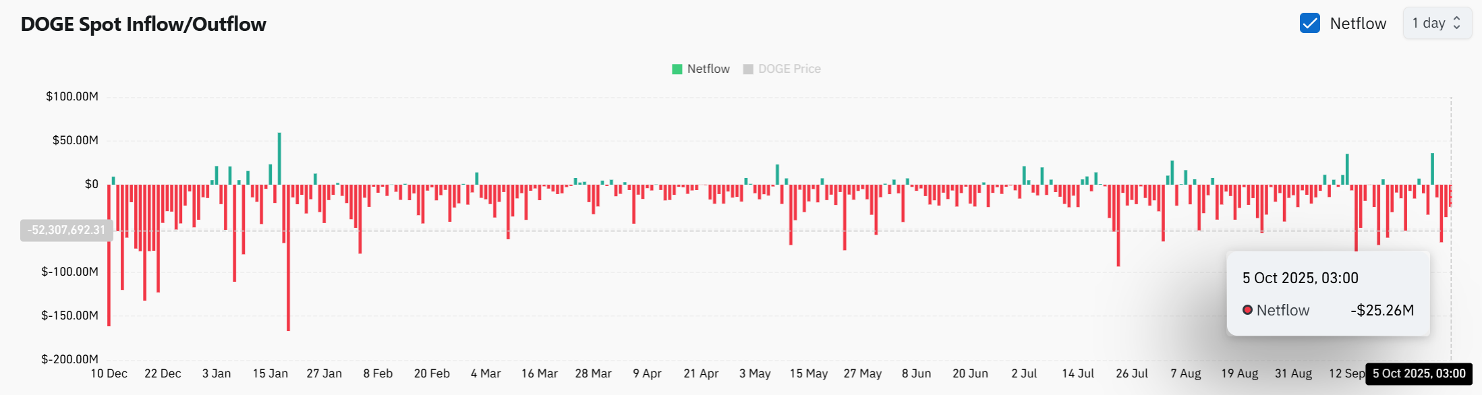
Task: Click the 10 Dec x-axis label
Action: [x=109, y=374]
